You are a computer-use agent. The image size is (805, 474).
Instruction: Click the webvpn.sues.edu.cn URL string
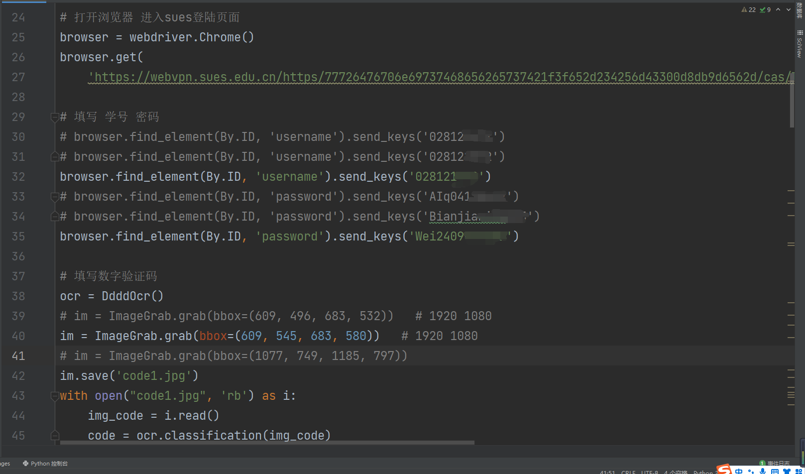coord(441,77)
